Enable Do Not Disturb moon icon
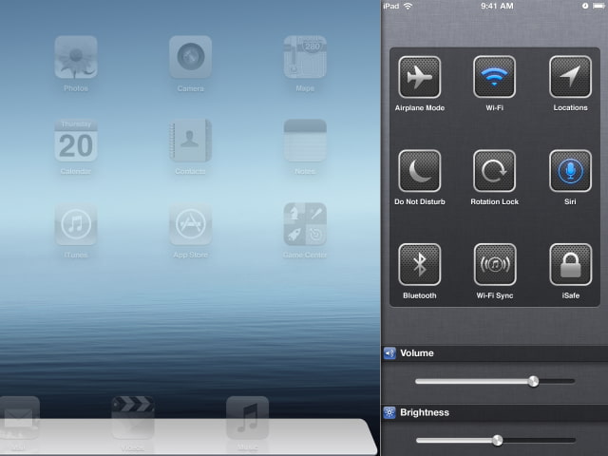 [419, 171]
